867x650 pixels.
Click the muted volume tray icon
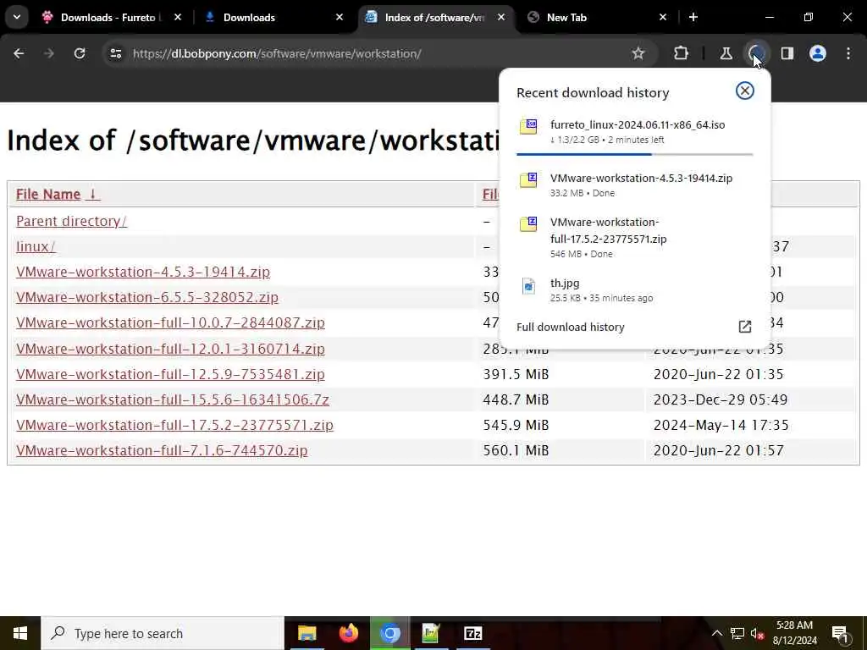click(757, 633)
